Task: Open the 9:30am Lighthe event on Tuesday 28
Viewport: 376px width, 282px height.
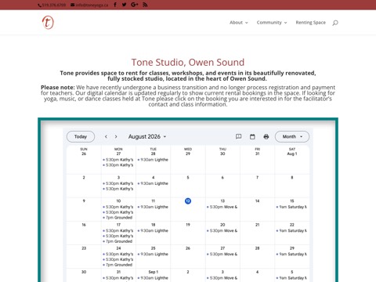Action: (153, 160)
